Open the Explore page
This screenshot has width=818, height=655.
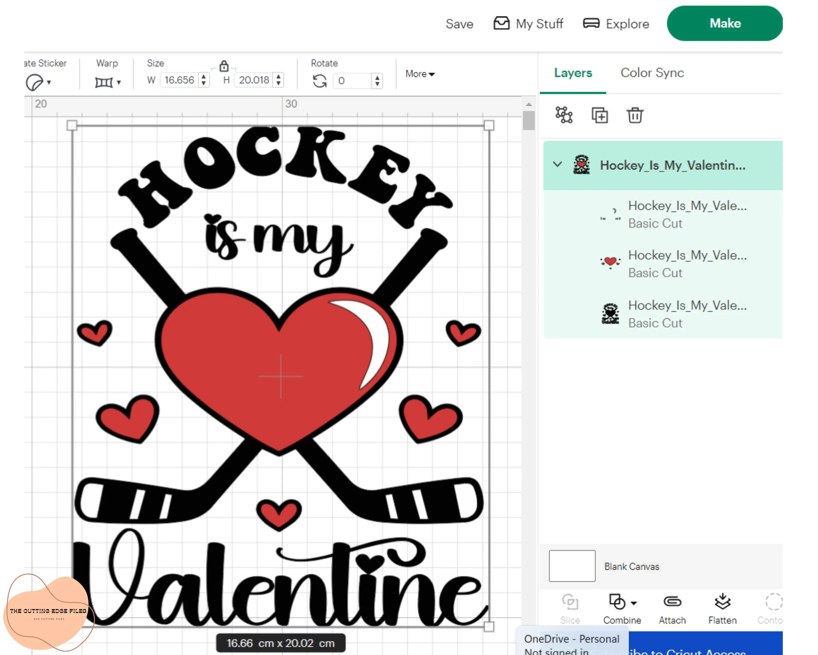click(x=616, y=23)
